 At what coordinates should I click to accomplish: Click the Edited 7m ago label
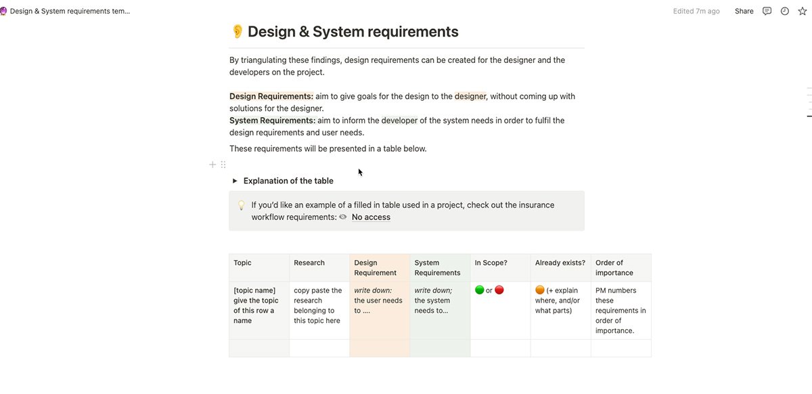(696, 11)
